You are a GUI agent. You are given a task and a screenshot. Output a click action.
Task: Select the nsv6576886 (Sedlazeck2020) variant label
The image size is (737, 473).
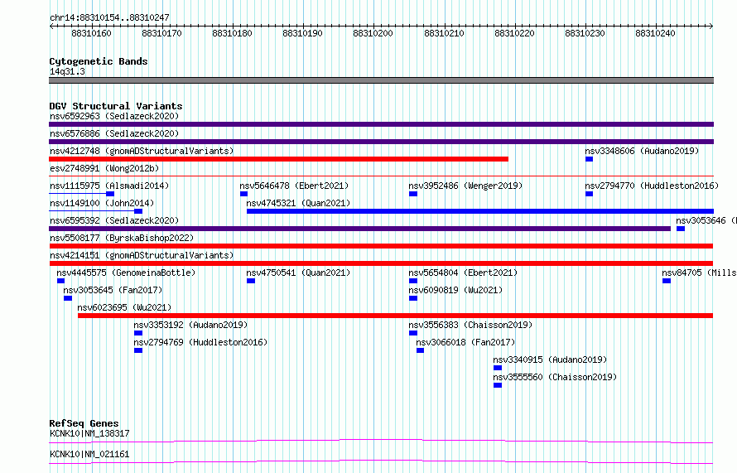click(x=114, y=133)
